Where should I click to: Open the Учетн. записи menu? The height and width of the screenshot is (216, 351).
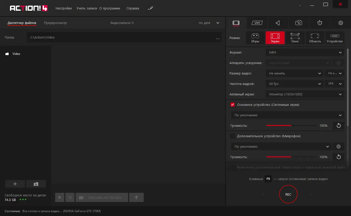pos(87,8)
